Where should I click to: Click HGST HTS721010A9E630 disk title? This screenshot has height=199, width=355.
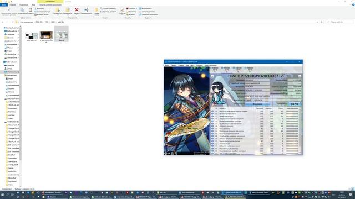256,76
